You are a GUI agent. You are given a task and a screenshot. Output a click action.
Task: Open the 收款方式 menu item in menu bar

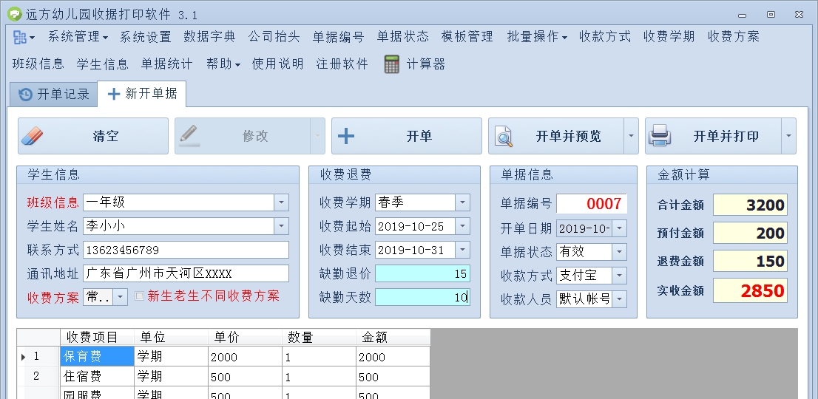(605, 37)
